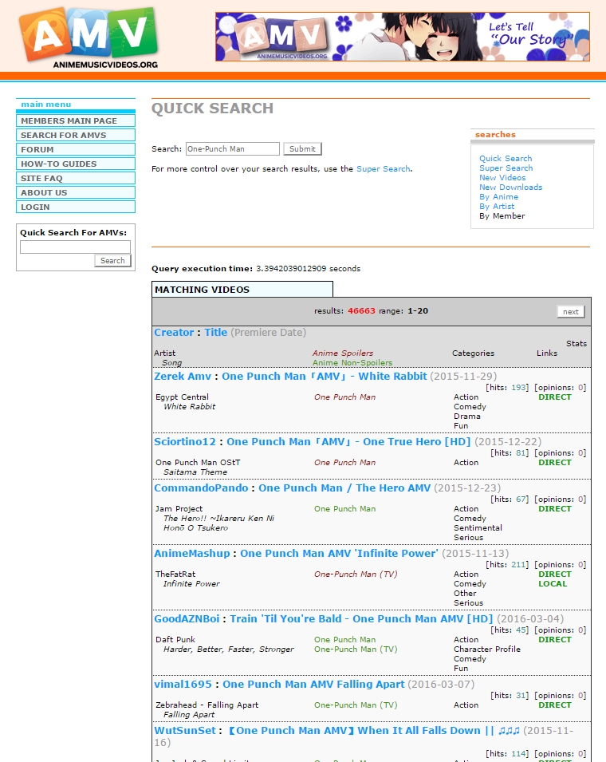Open WutSunSet creator profile

tap(185, 730)
